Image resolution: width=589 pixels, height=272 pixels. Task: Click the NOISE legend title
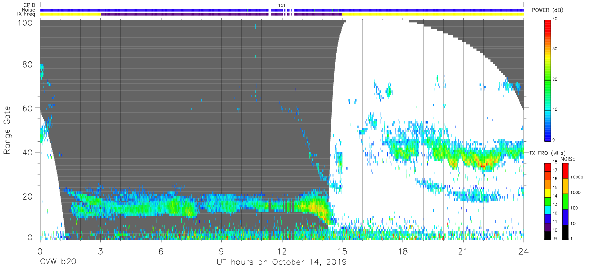point(568,159)
